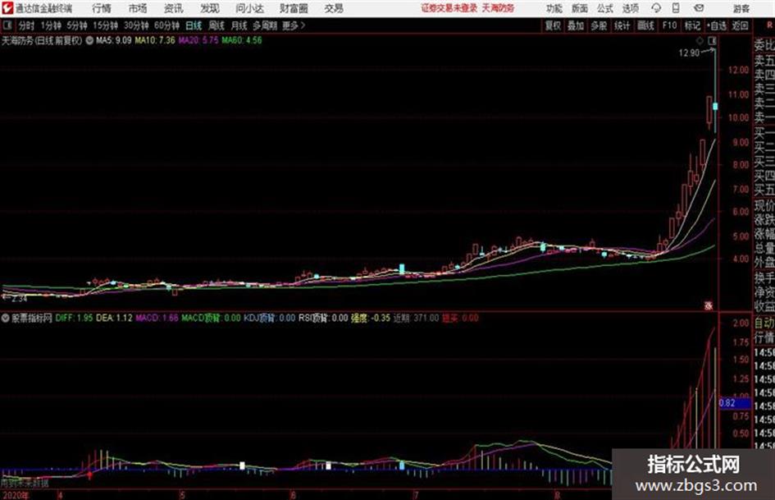Click the MA20: 5.75 indicator value
The width and height of the screenshot is (775, 500).
tap(198, 40)
